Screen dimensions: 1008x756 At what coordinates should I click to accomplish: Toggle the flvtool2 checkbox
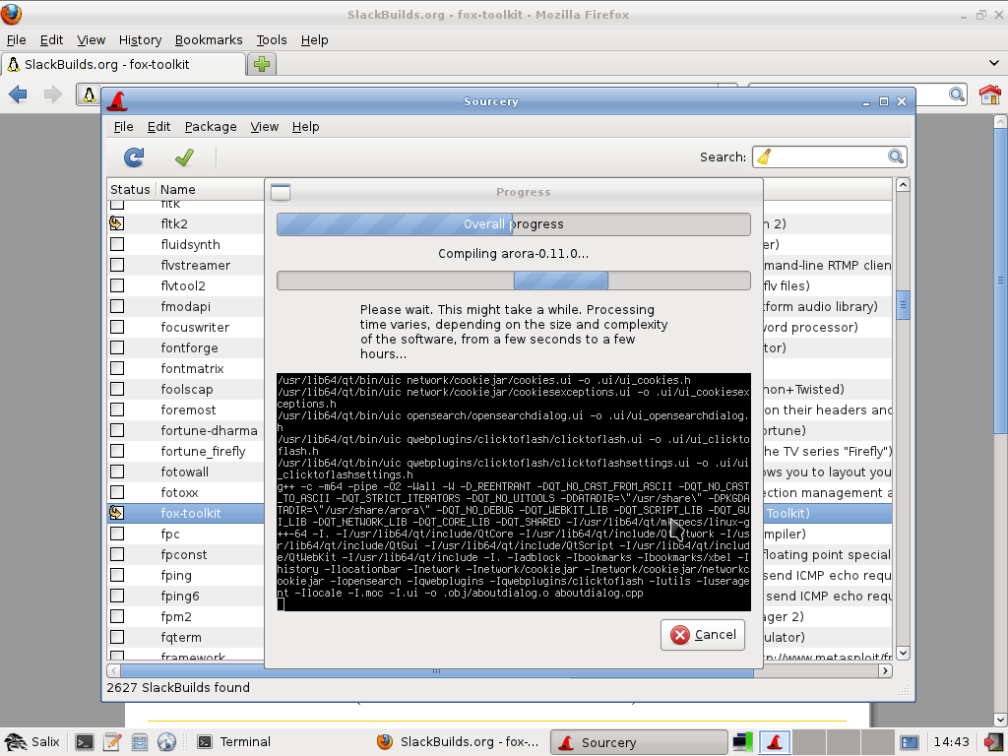click(x=117, y=285)
